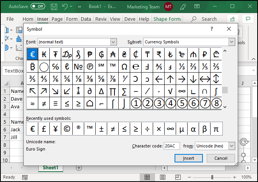Image resolution: width=258 pixels, height=182 pixels.
Task: Select the seven-eighths fraction symbol
Action: (x=113, y=79)
